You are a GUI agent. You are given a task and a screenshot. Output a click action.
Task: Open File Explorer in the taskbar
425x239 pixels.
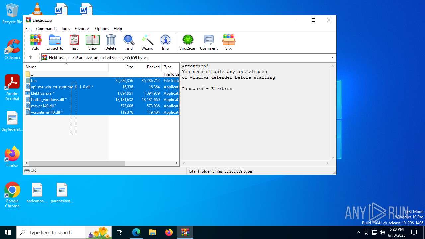point(153,232)
